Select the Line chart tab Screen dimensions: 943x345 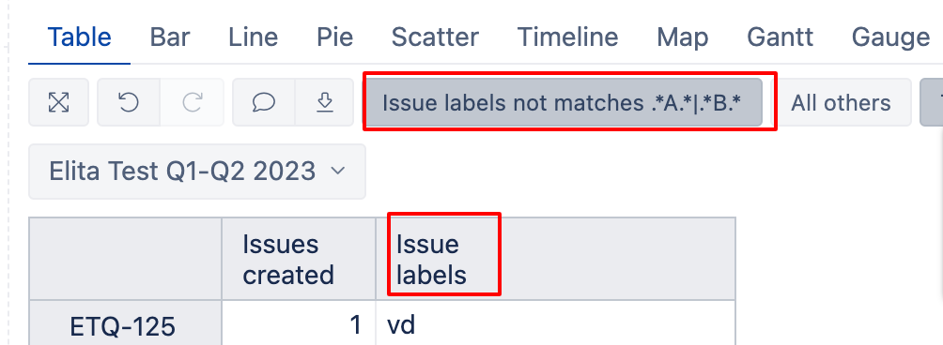click(254, 37)
